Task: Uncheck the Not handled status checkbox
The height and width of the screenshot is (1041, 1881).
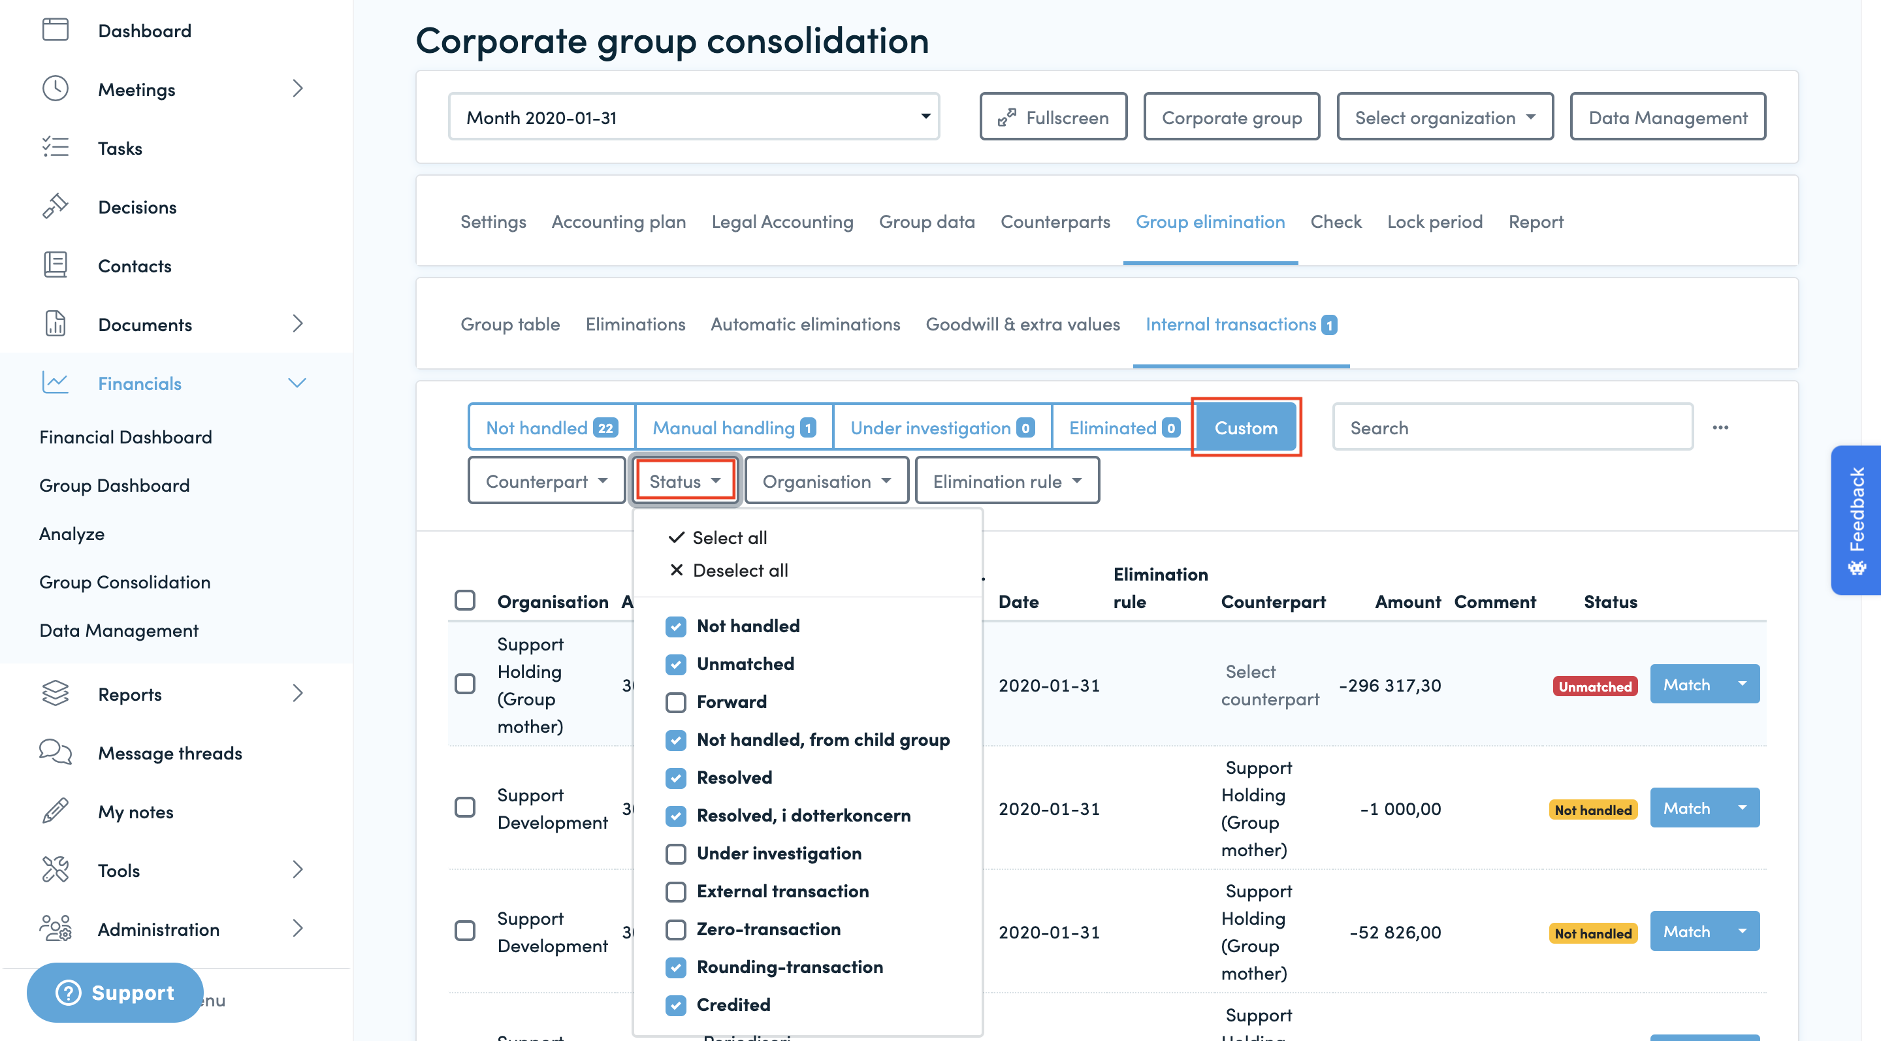Action: [676, 626]
